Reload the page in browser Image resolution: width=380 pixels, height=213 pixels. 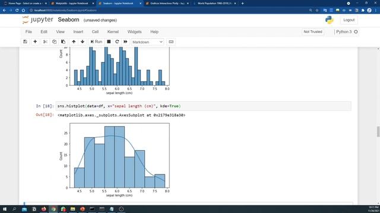tap(17, 11)
